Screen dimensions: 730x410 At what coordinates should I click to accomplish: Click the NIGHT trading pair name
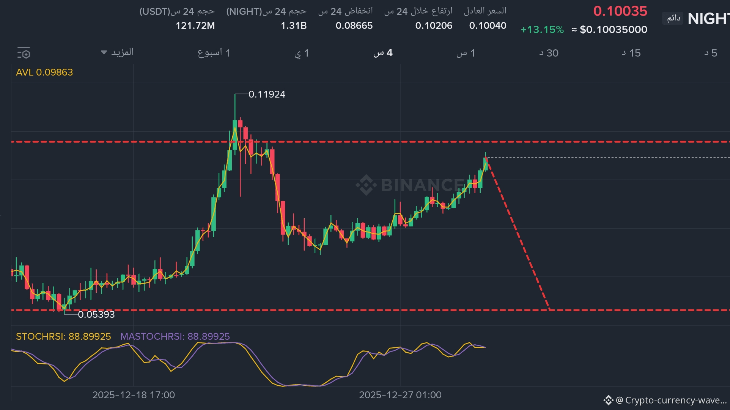coord(708,18)
